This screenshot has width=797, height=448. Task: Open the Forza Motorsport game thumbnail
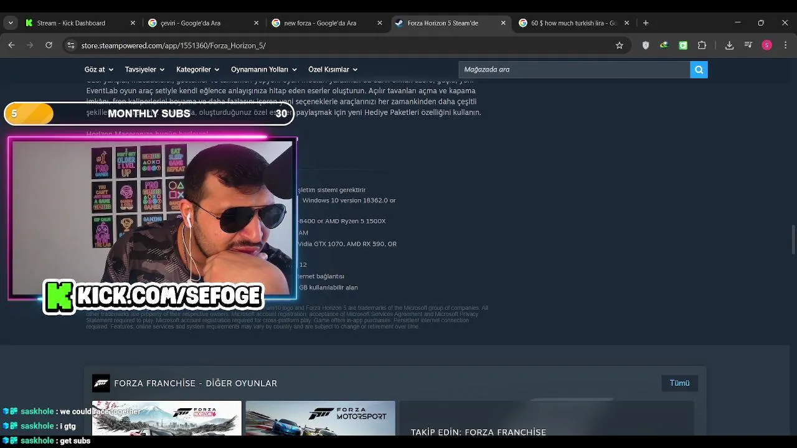[x=320, y=418]
